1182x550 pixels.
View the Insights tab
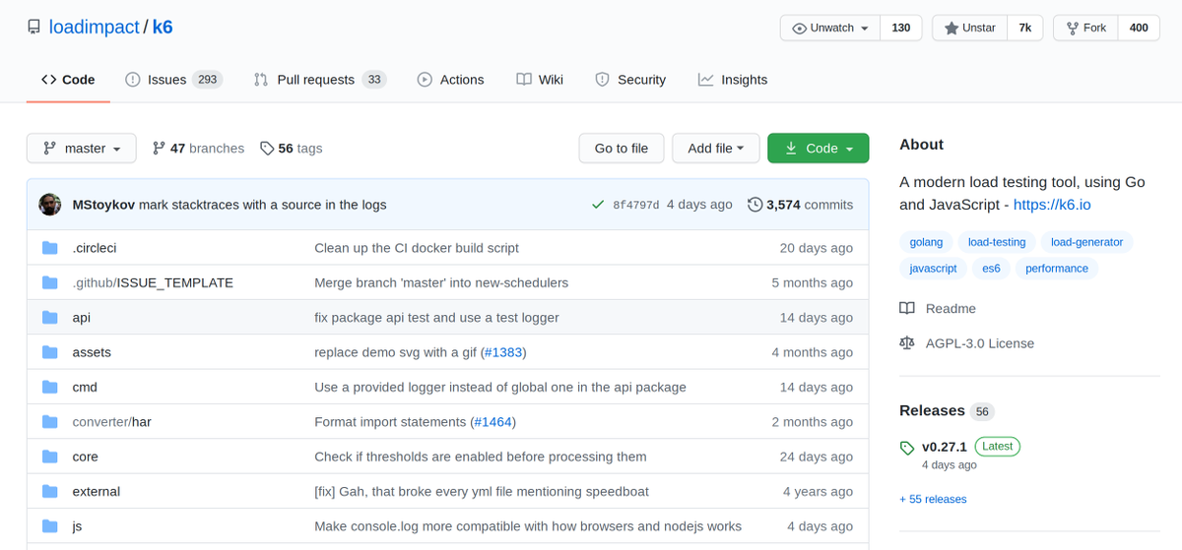(x=733, y=80)
